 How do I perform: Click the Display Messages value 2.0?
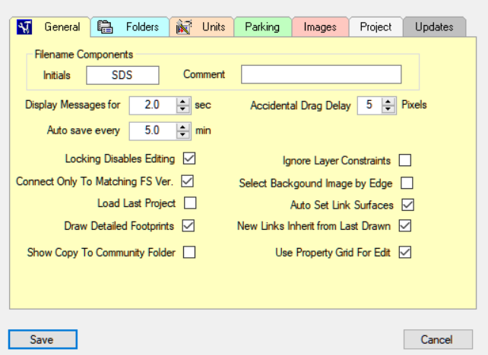point(153,105)
